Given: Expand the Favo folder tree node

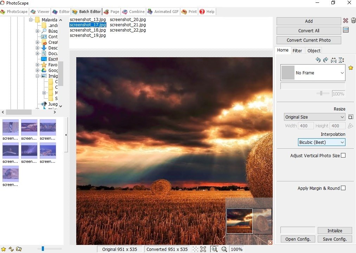Looking at the screenshot, I should coord(37,65).
